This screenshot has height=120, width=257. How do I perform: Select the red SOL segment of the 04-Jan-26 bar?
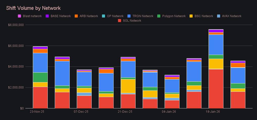(x=172, y=104)
